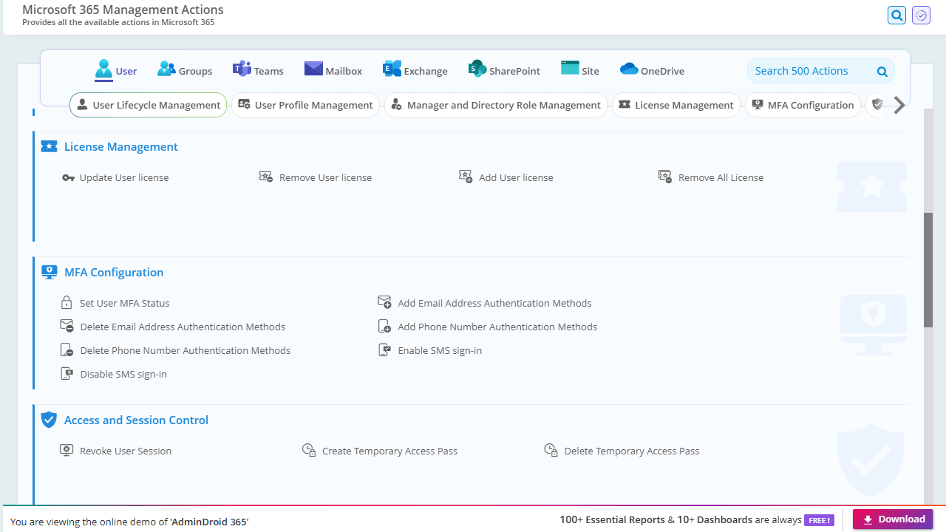The image size is (946, 532).
Task: Click the Delete Temporary Access Pass icon
Action: click(x=551, y=450)
